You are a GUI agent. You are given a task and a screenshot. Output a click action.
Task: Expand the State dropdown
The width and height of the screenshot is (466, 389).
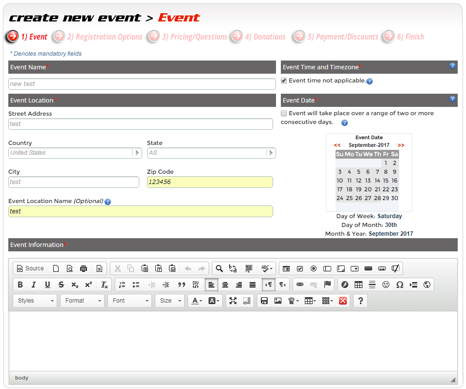(270, 153)
